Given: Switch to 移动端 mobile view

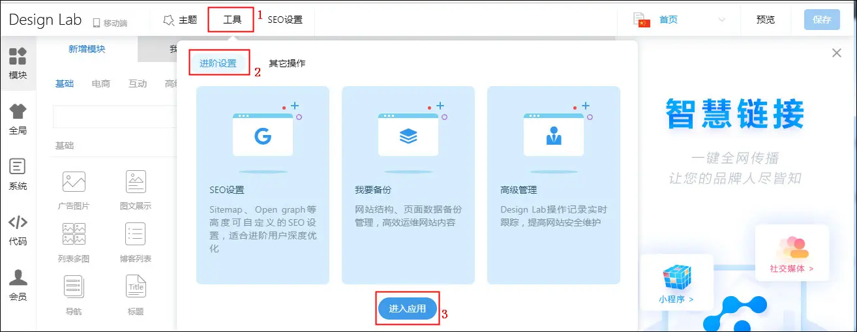Looking at the screenshot, I should [x=110, y=23].
